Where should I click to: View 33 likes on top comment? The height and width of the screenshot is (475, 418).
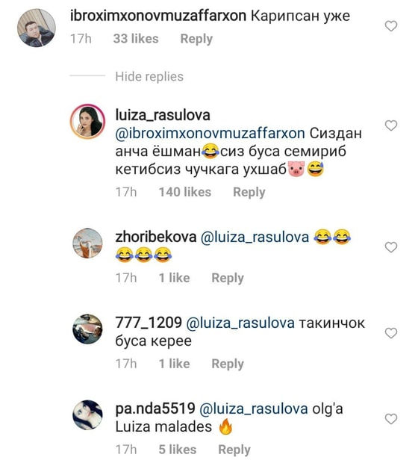136,39
